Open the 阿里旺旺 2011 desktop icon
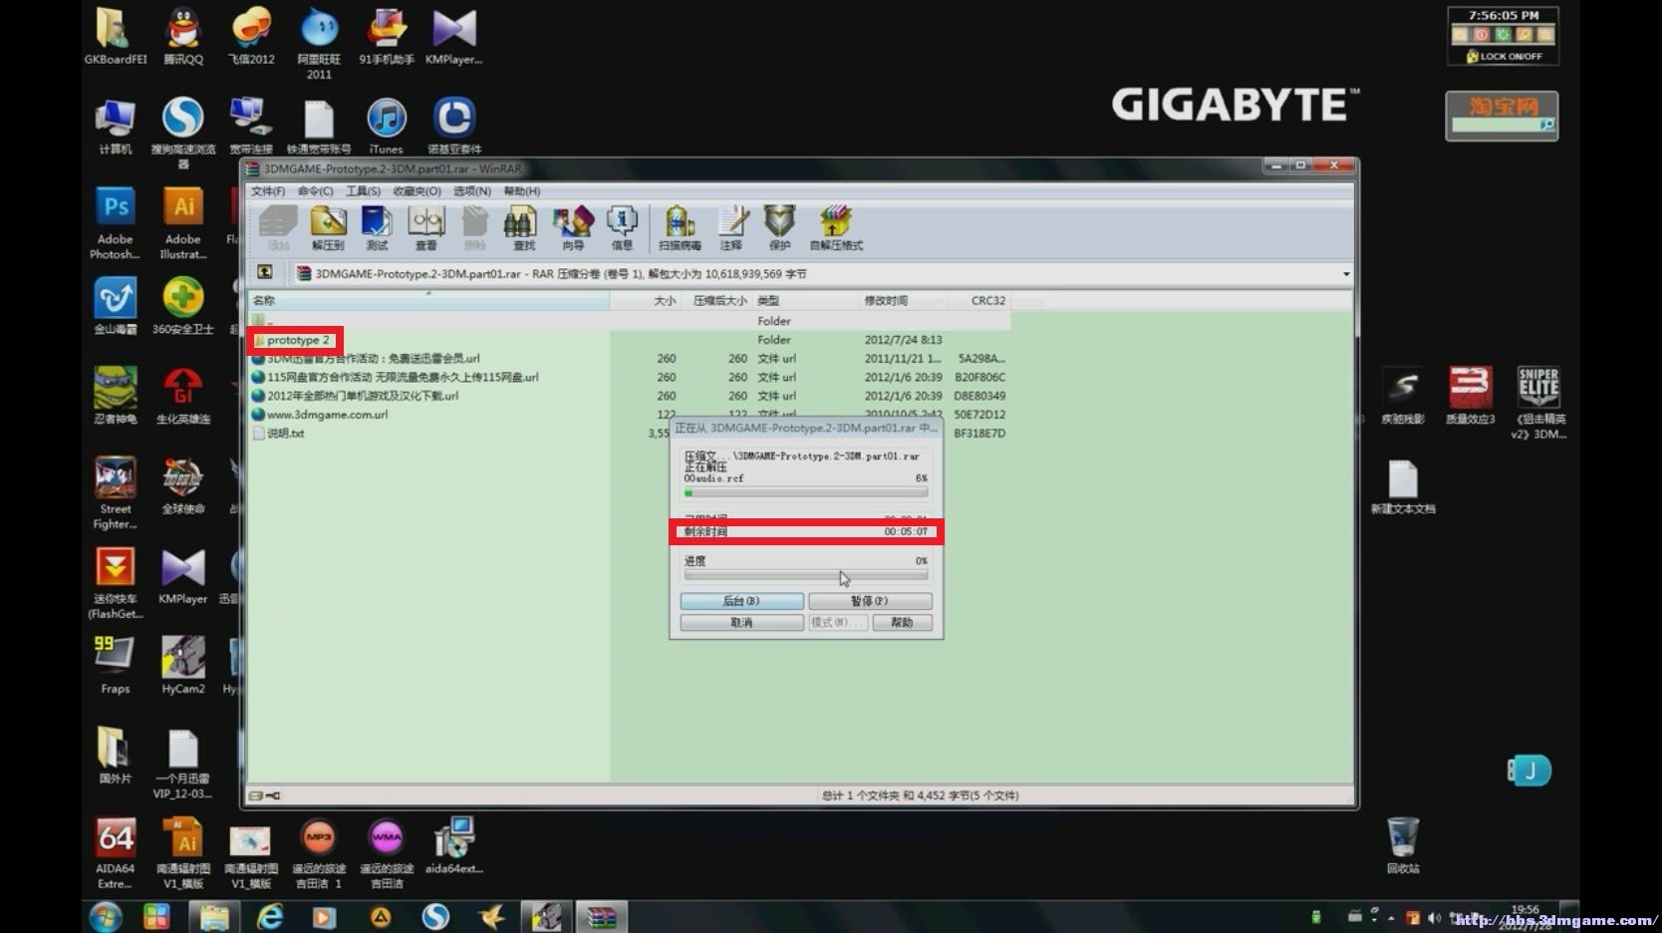 coord(319,43)
